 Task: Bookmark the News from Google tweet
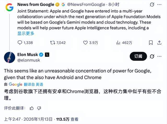(151, 43)
